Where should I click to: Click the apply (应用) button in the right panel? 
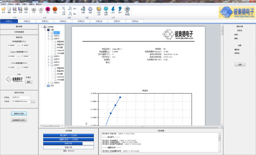pyautogui.click(x=240, y=64)
